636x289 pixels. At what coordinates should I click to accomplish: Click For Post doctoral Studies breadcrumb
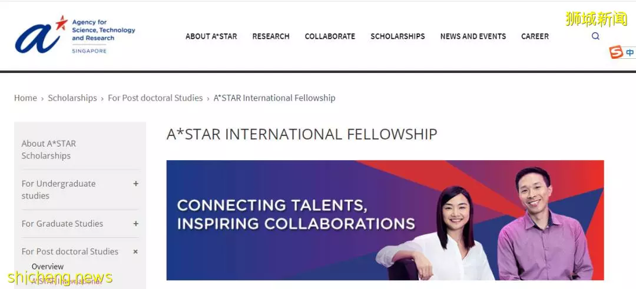click(155, 98)
